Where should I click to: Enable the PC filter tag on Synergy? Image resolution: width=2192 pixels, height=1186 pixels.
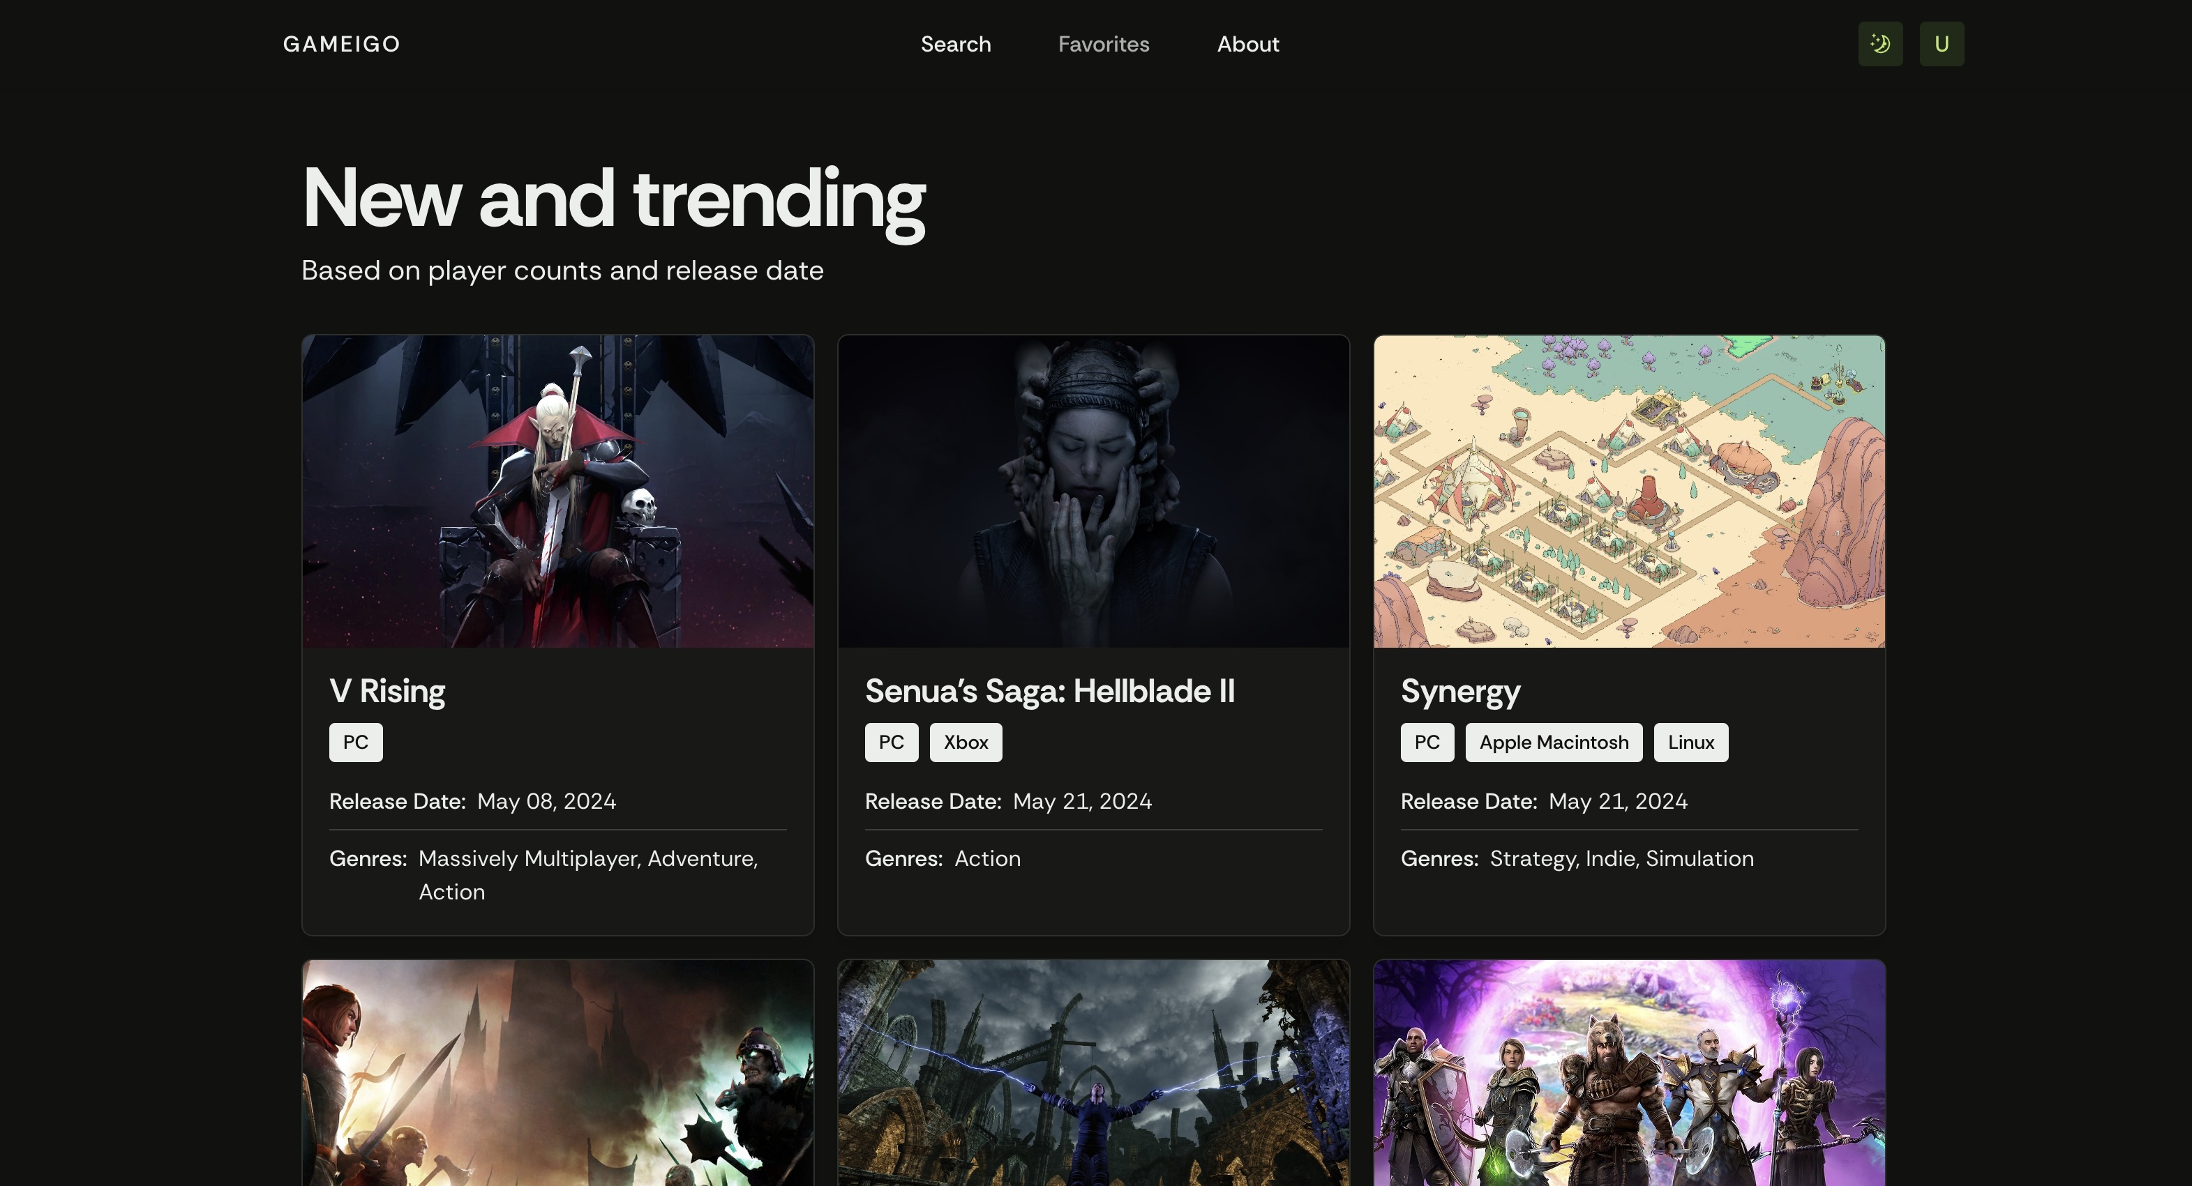click(x=1426, y=741)
